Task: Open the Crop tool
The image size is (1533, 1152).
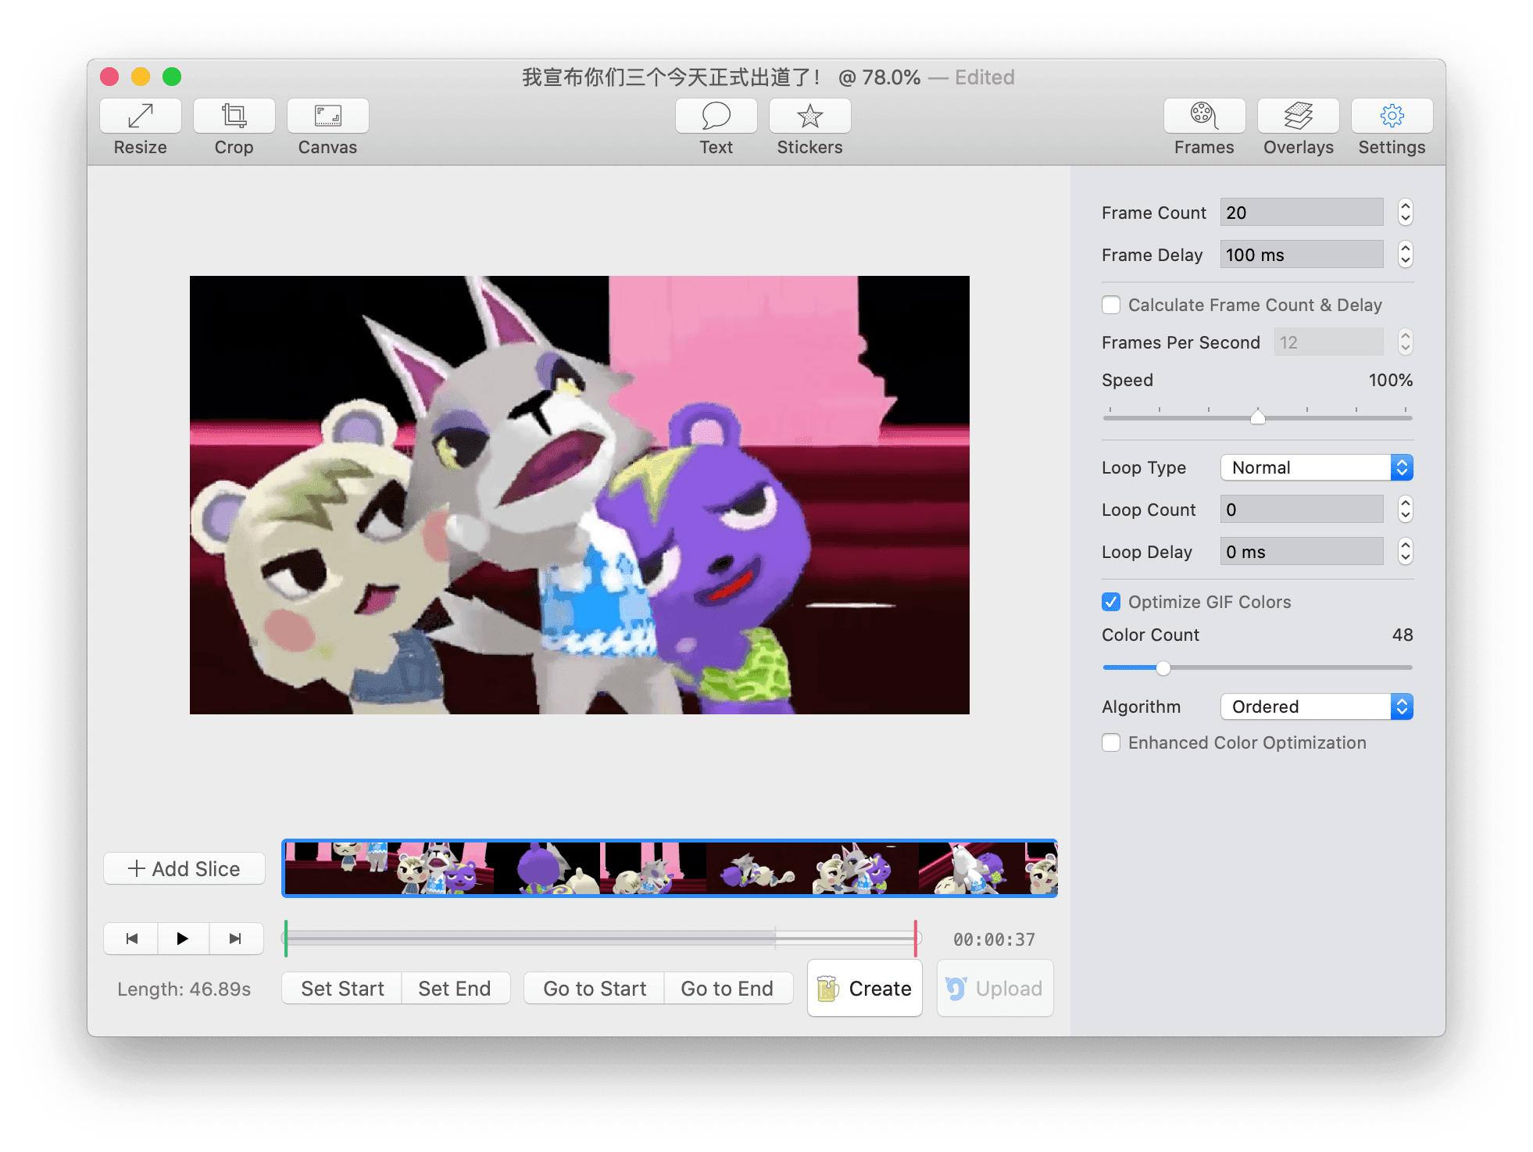Action: pyautogui.click(x=233, y=127)
